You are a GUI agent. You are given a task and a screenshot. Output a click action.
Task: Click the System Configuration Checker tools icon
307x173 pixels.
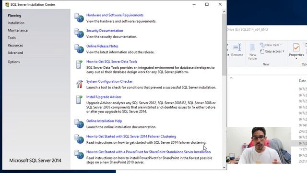pos(79,84)
